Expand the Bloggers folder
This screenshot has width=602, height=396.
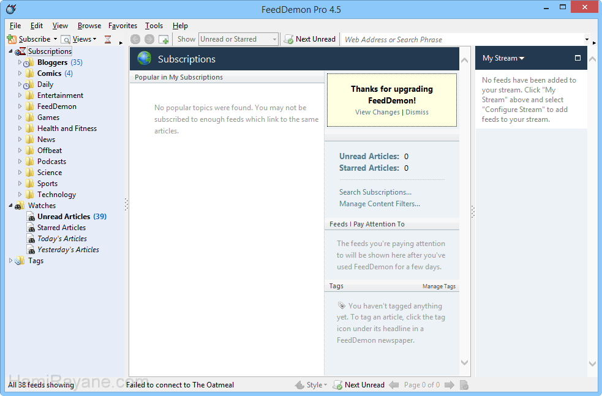[x=20, y=62]
